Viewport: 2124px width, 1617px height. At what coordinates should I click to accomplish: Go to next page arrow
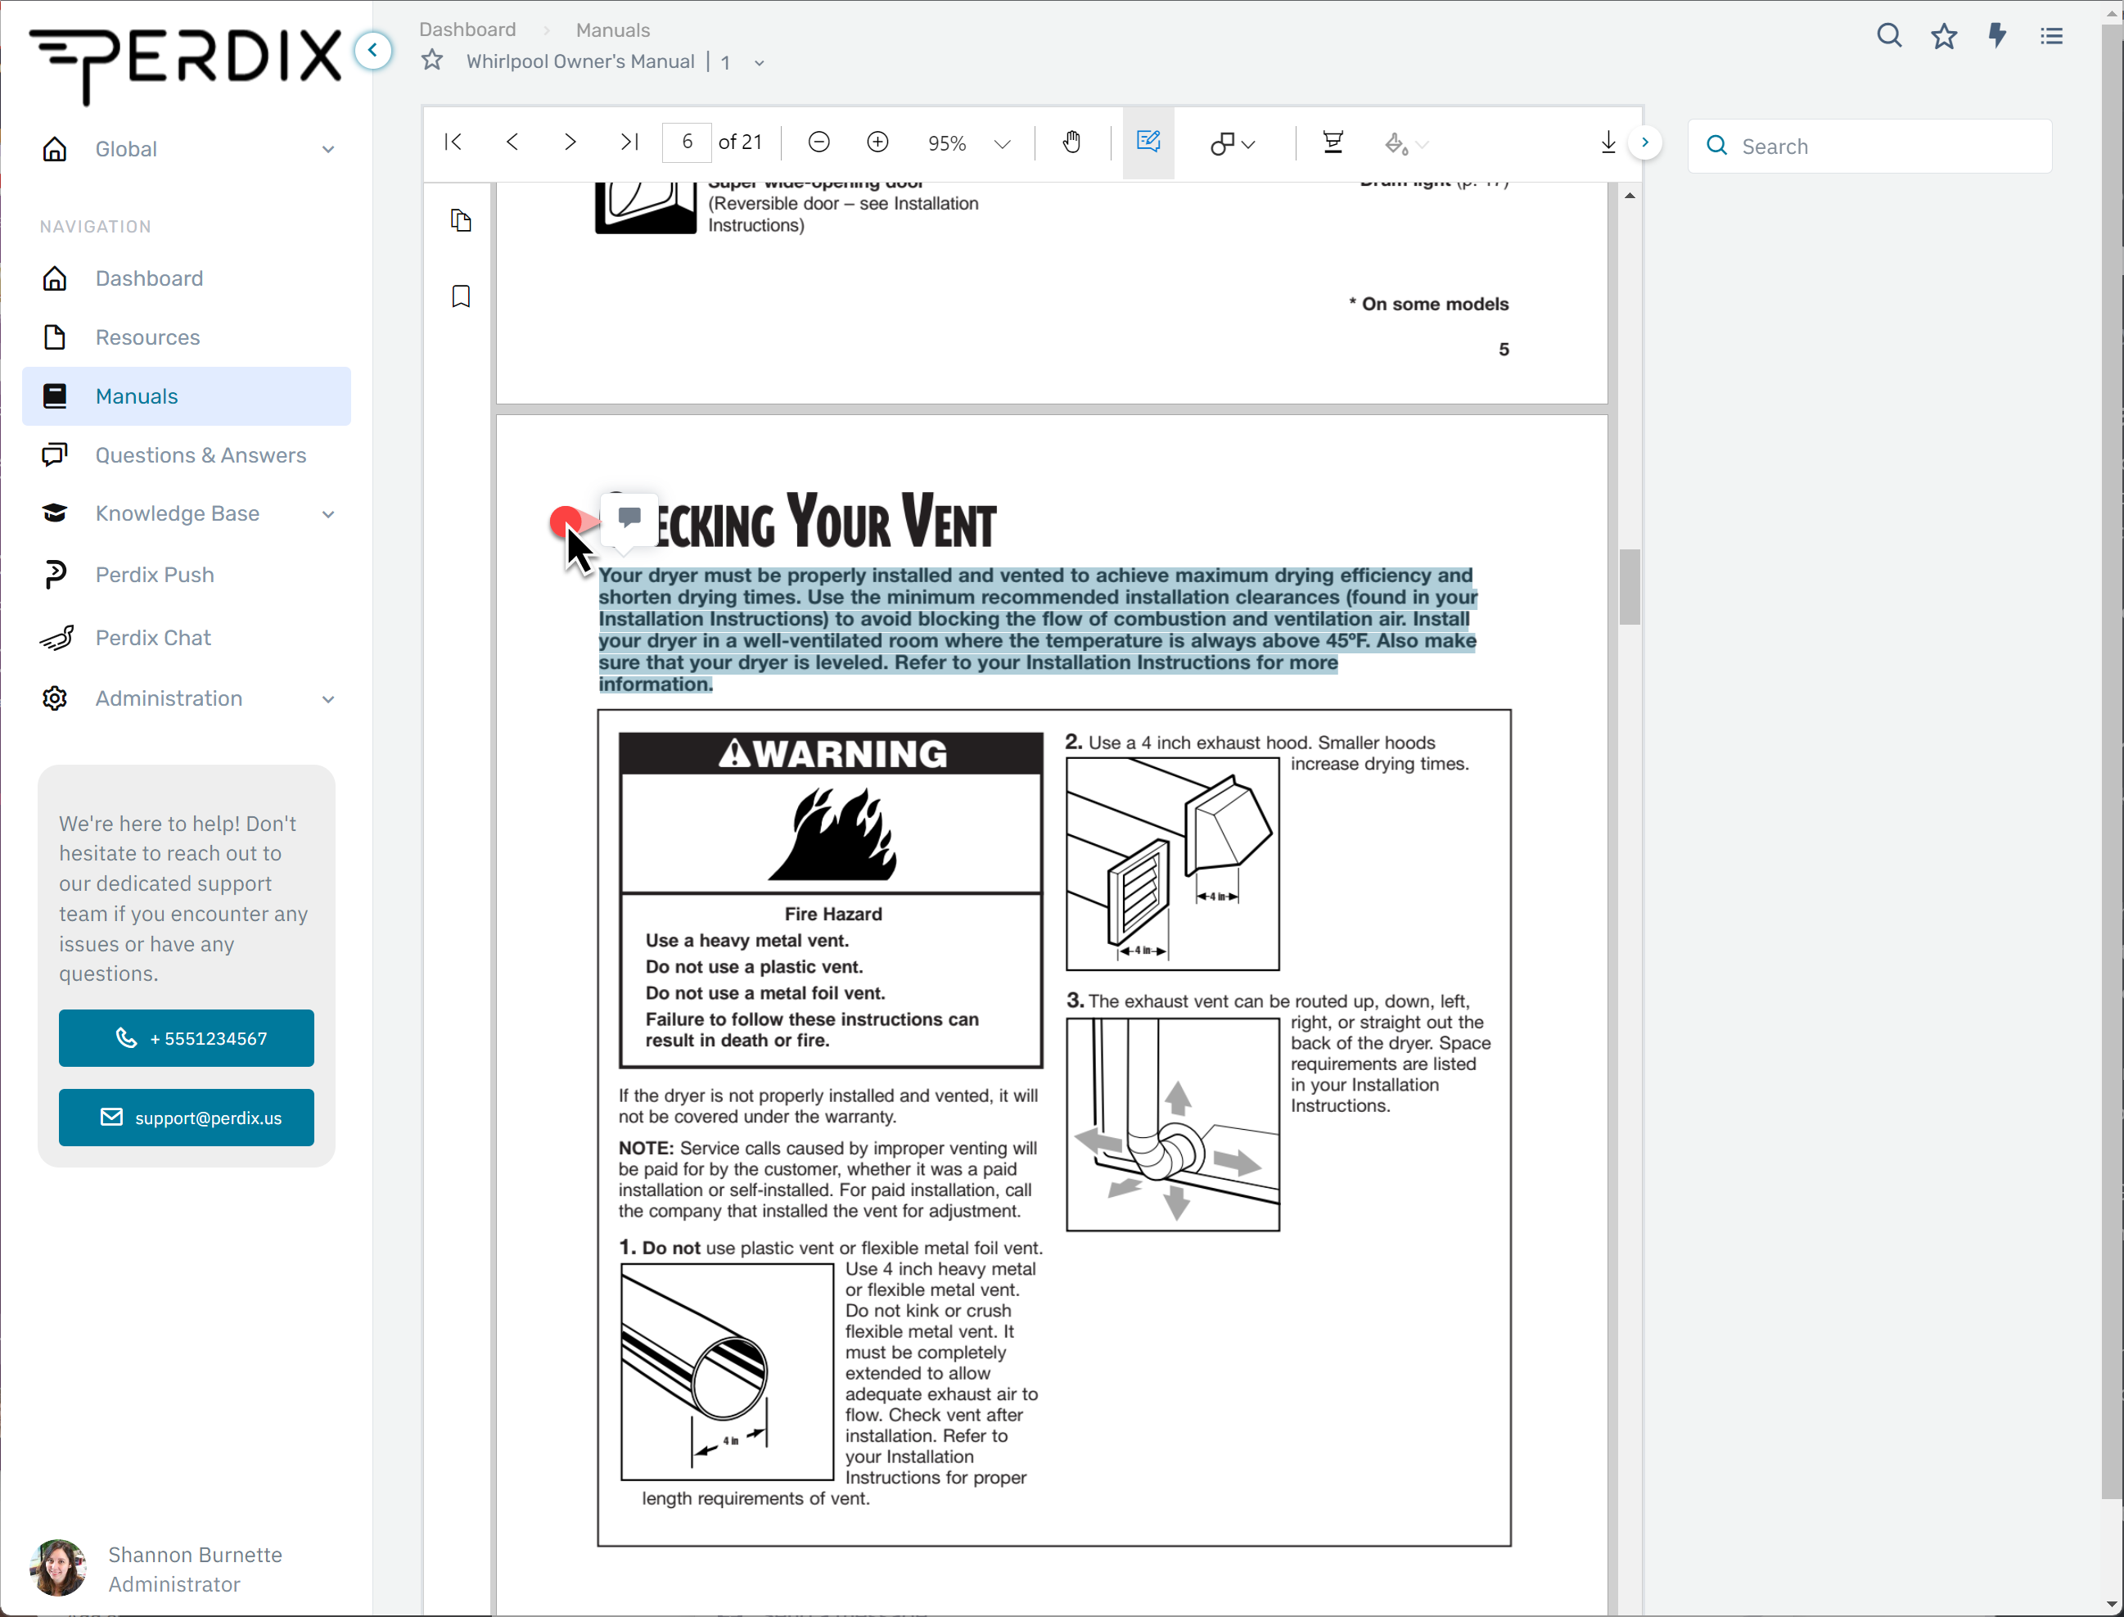(x=570, y=142)
